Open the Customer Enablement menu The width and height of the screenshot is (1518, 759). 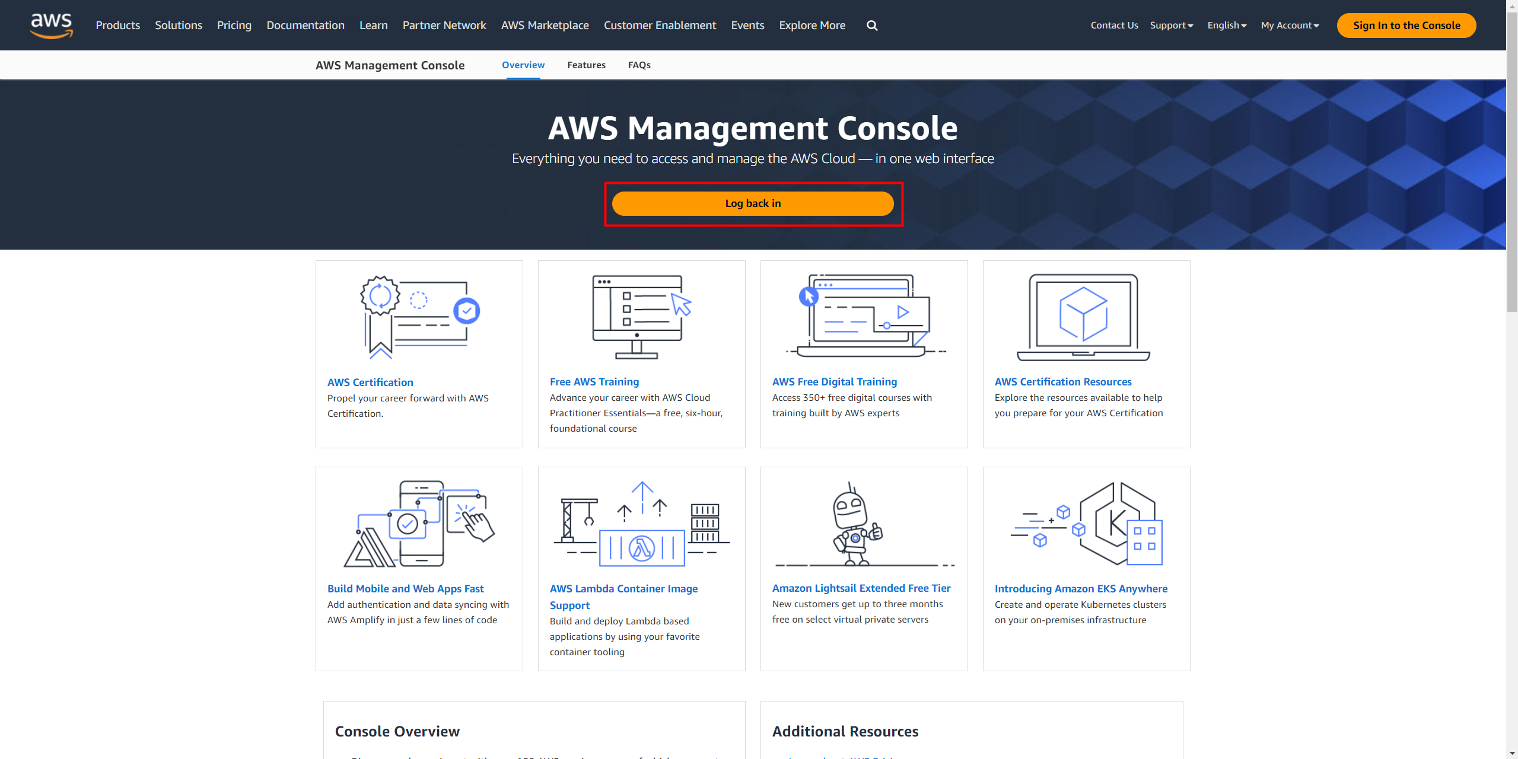(660, 25)
